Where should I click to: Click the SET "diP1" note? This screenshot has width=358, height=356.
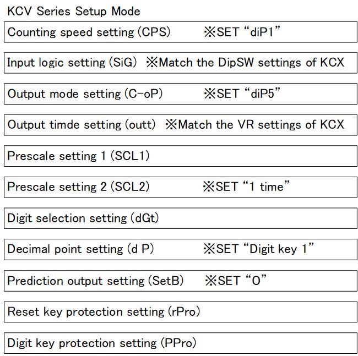pos(242,32)
